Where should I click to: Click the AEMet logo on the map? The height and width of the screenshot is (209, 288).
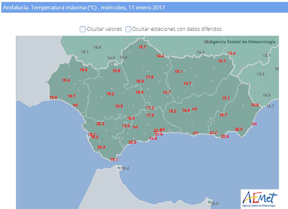pos(259,198)
